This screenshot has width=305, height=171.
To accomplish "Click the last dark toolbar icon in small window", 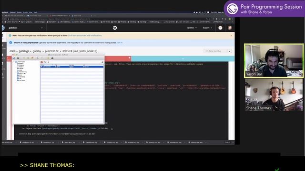I will pos(52,58).
